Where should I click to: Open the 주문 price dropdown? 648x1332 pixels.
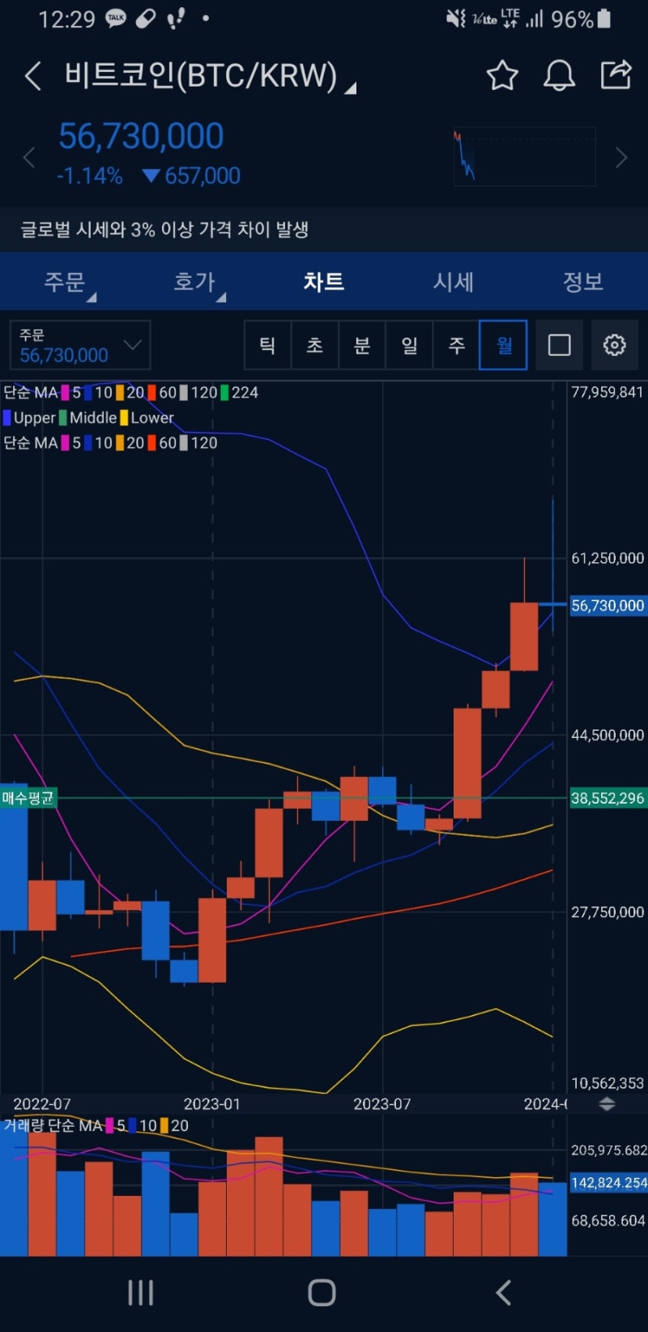(80, 345)
